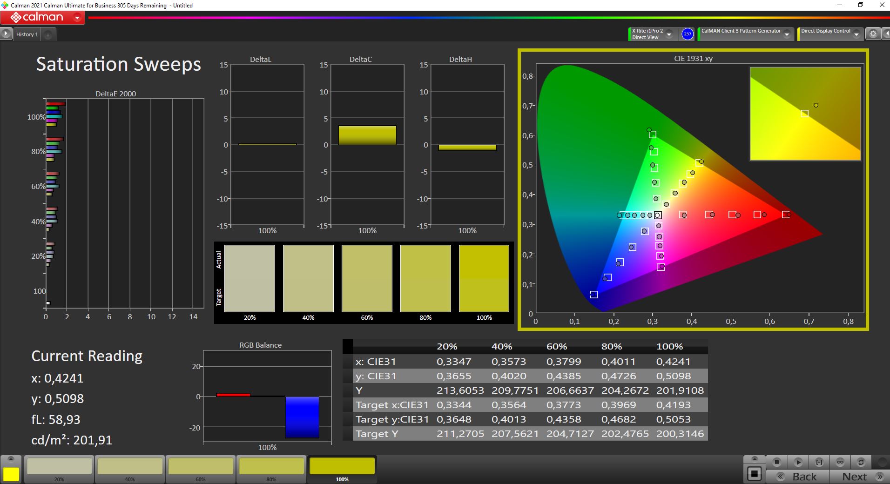Click the circular arrows refresh icon
The height and width of the screenshot is (484, 890).
[861, 462]
